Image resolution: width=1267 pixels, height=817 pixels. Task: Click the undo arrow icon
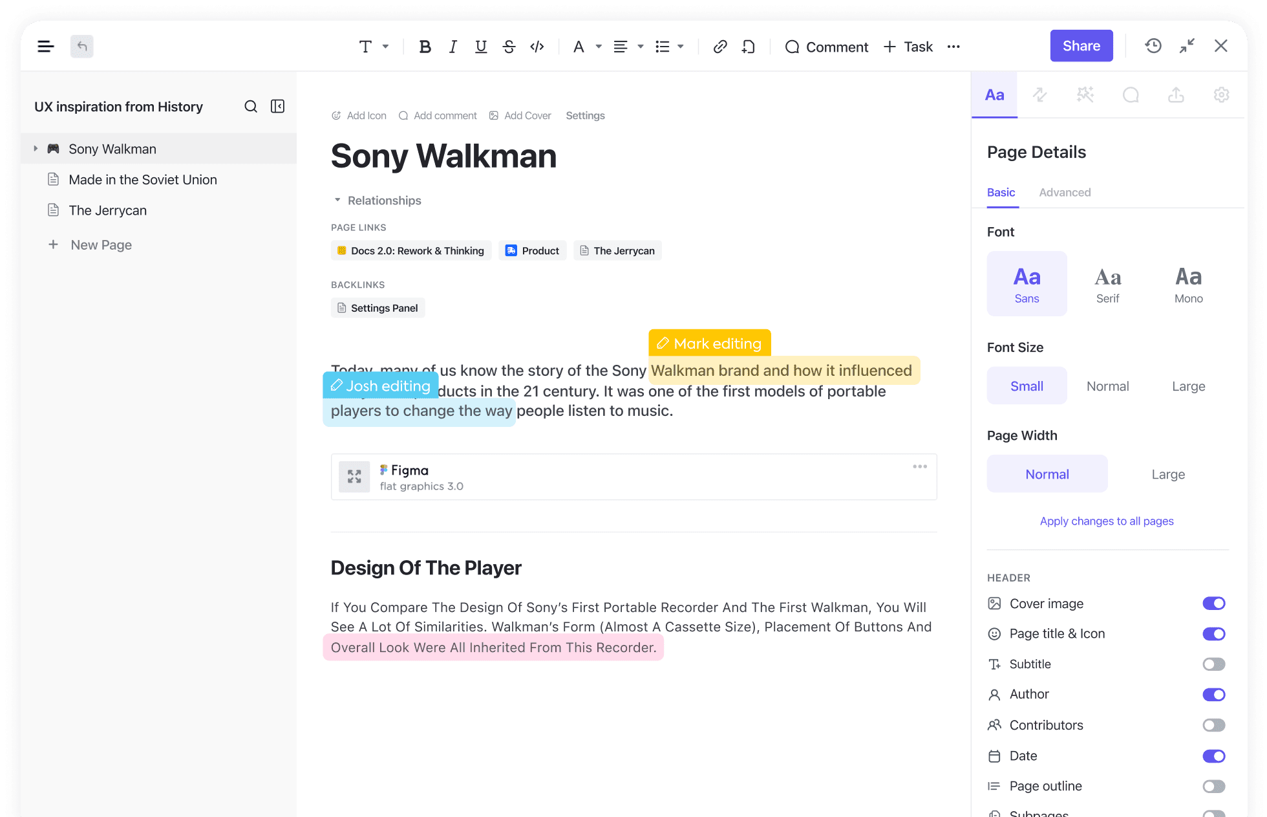[82, 46]
